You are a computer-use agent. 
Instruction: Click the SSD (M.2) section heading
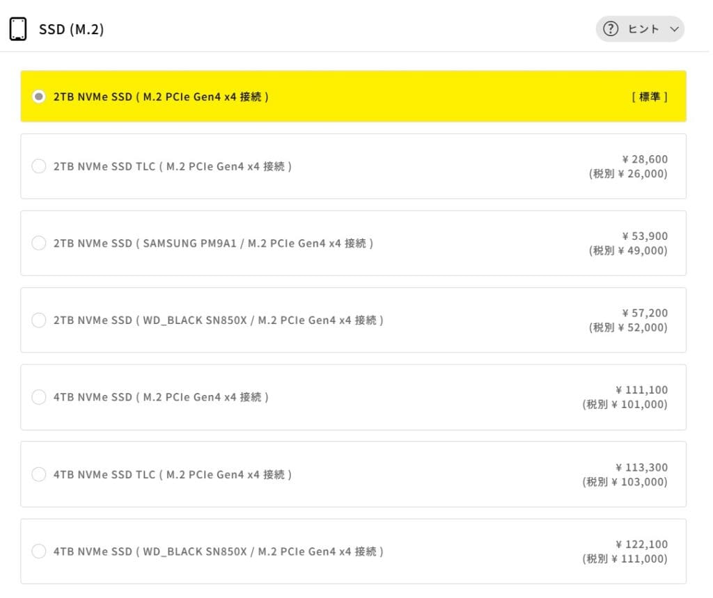71,29
